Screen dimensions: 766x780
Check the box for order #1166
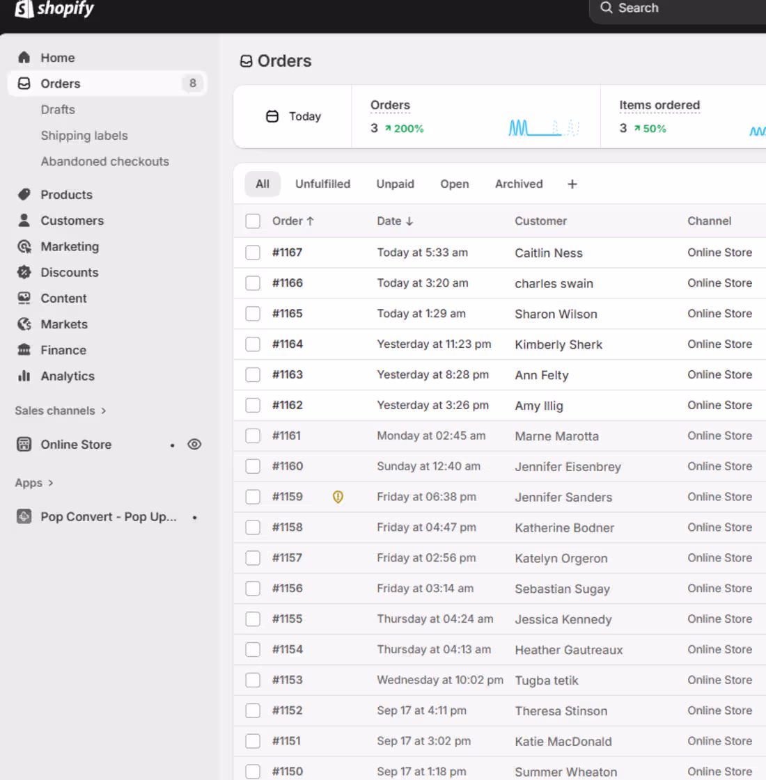253,283
